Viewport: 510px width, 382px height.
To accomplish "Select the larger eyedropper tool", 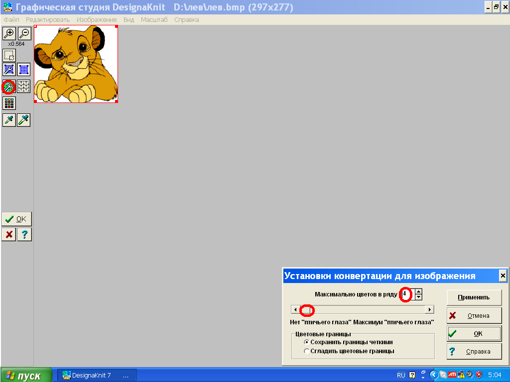I will 24,120.
